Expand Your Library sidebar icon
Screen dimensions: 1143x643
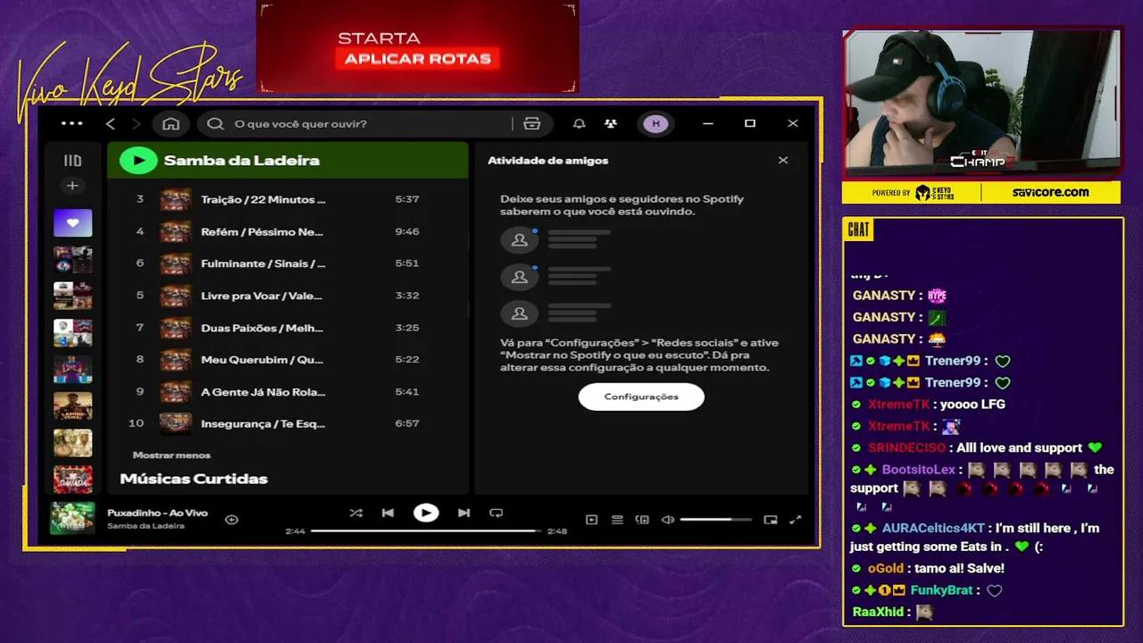73,161
